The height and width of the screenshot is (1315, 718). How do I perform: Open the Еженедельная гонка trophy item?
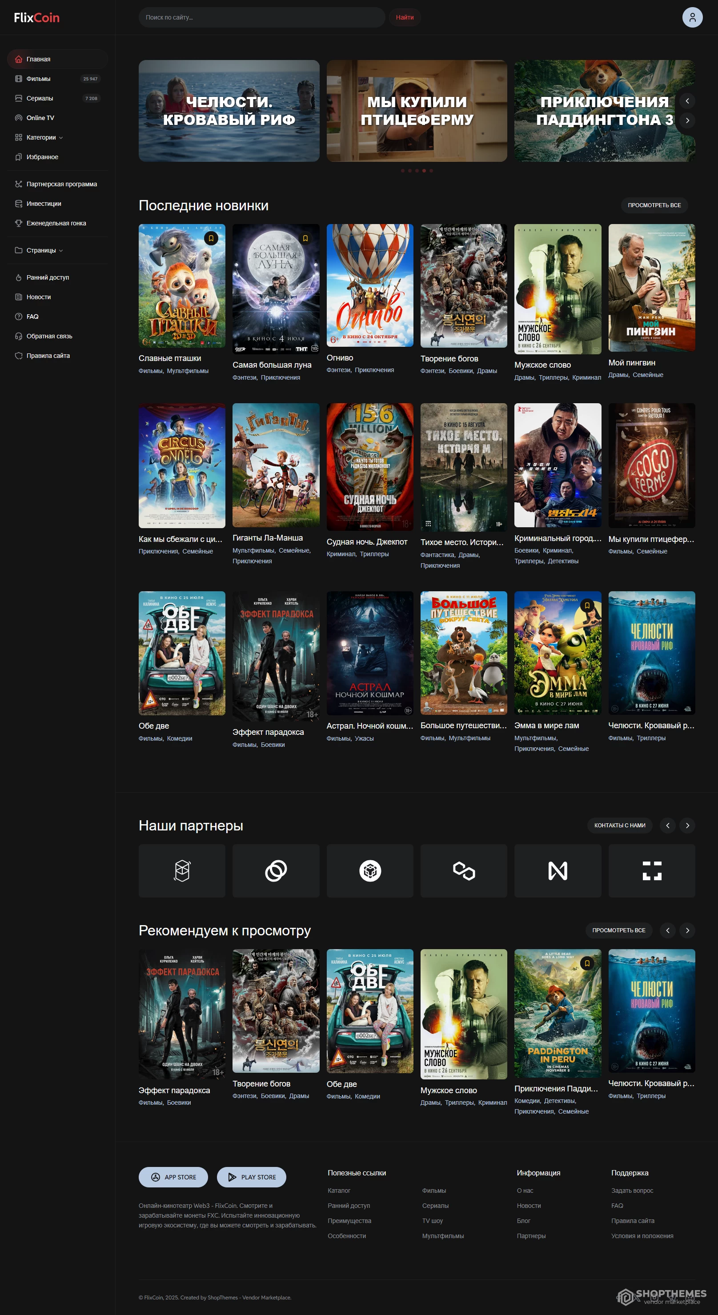(56, 223)
